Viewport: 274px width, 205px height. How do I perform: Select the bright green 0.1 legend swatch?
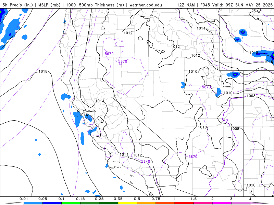click(x=71, y=203)
